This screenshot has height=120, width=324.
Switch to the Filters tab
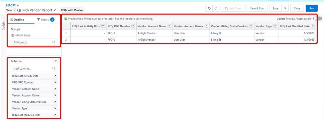click(46, 20)
